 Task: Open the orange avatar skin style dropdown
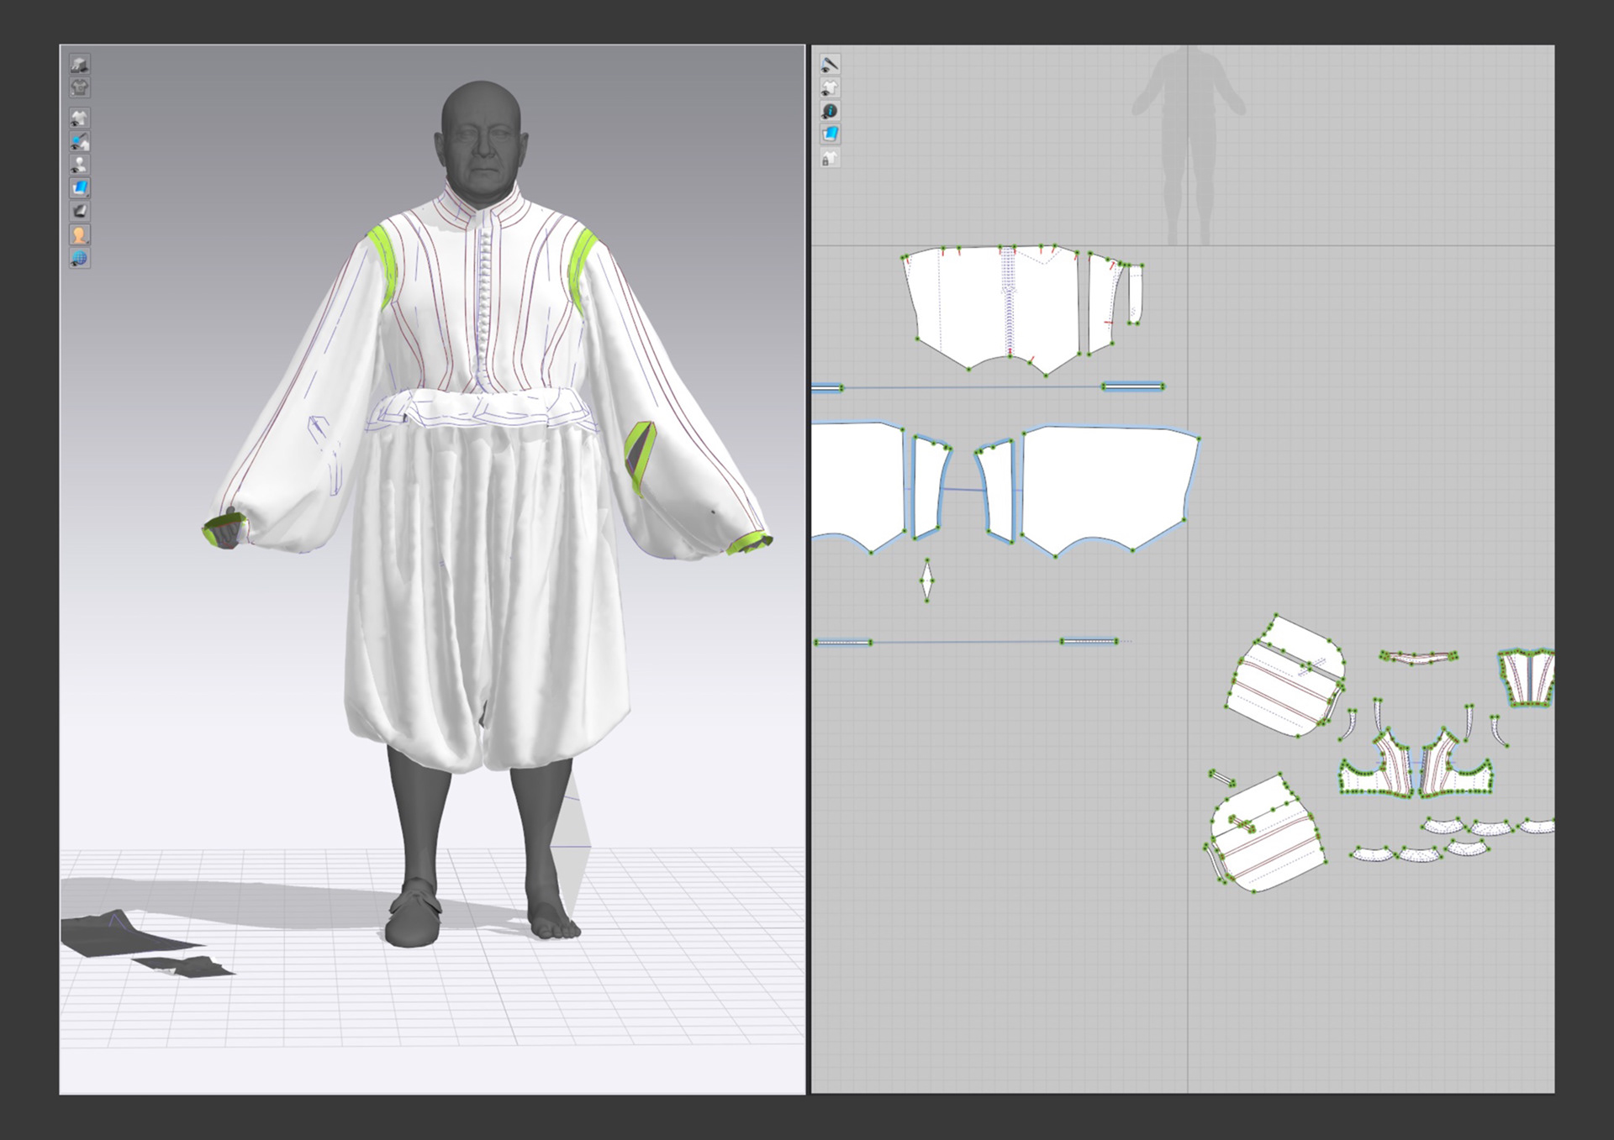80,235
